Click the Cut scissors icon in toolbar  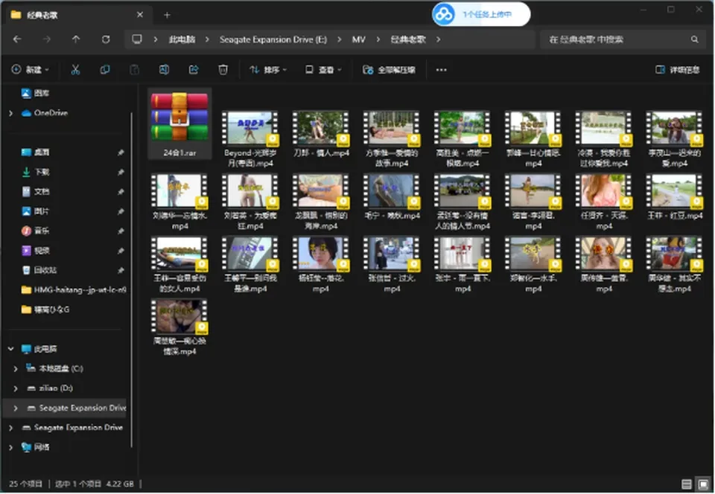click(75, 70)
